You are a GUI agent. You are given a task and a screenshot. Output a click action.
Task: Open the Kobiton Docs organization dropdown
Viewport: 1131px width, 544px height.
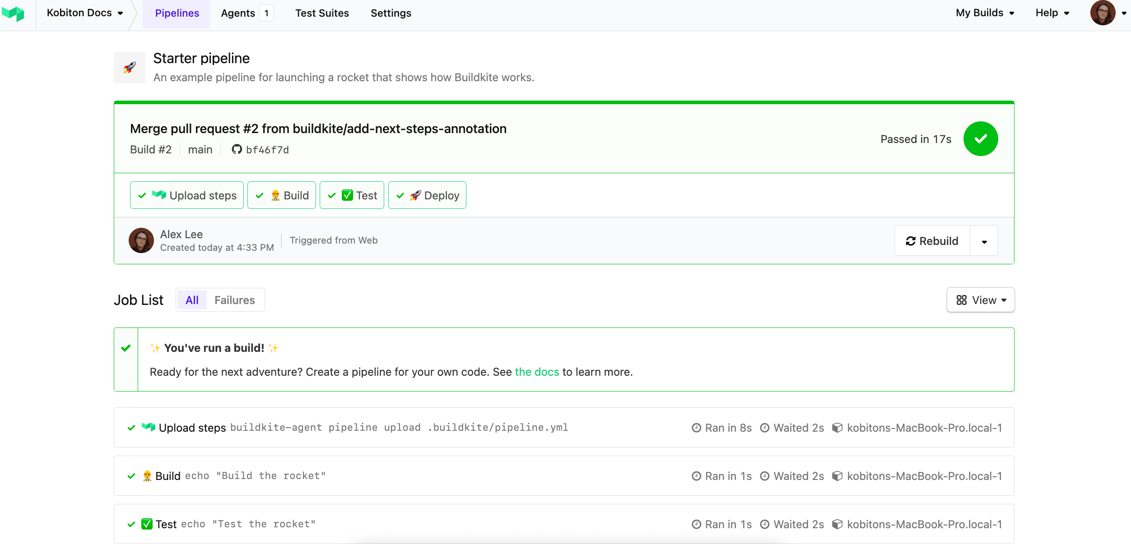(x=85, y=13)
